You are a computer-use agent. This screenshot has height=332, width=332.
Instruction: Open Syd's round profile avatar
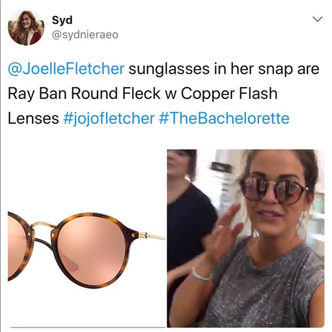[x=26, y=27]
